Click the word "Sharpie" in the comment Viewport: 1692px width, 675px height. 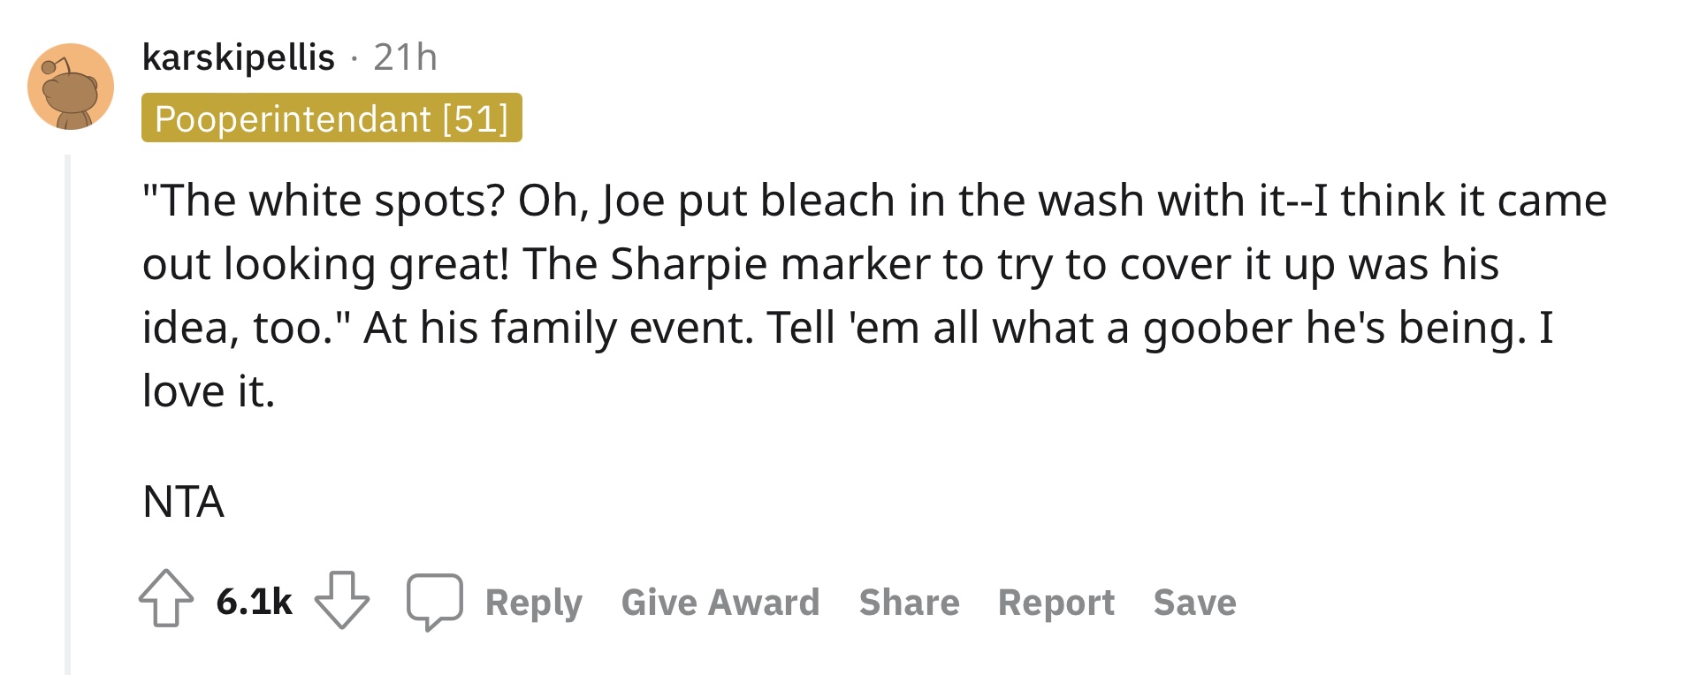point(688,264)
